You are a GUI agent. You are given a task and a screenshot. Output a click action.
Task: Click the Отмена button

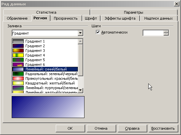point(101,128)
